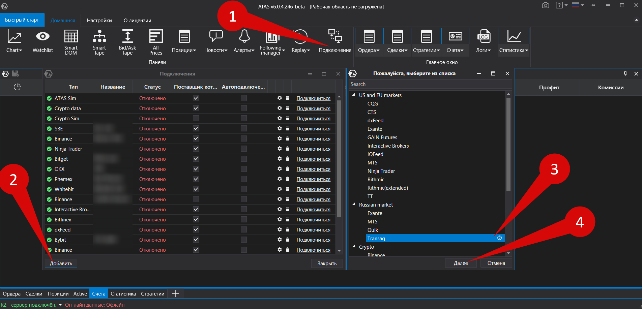Collapse the US and EU markets tree group

[354, 95]
